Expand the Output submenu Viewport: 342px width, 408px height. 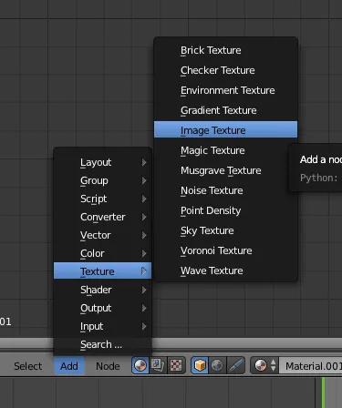[102, 308]
